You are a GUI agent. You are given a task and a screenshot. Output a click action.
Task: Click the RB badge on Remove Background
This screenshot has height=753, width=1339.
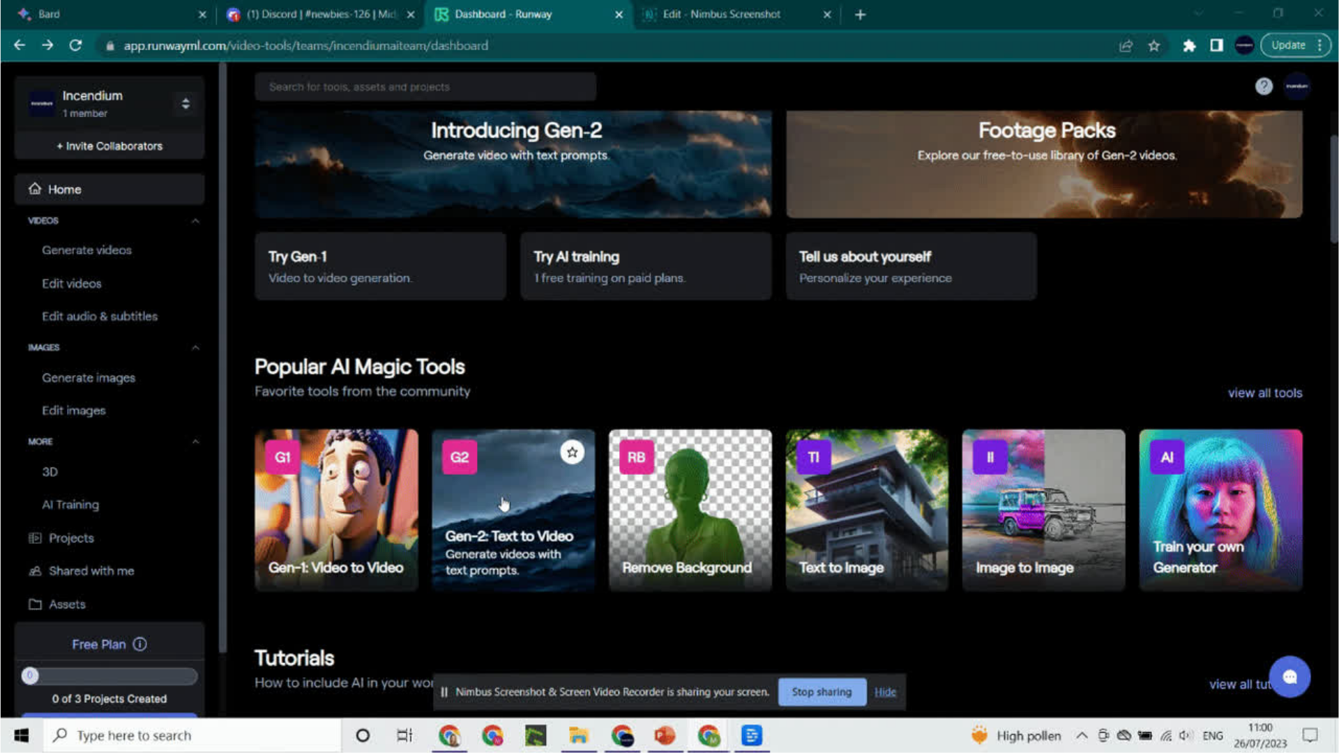636,457
